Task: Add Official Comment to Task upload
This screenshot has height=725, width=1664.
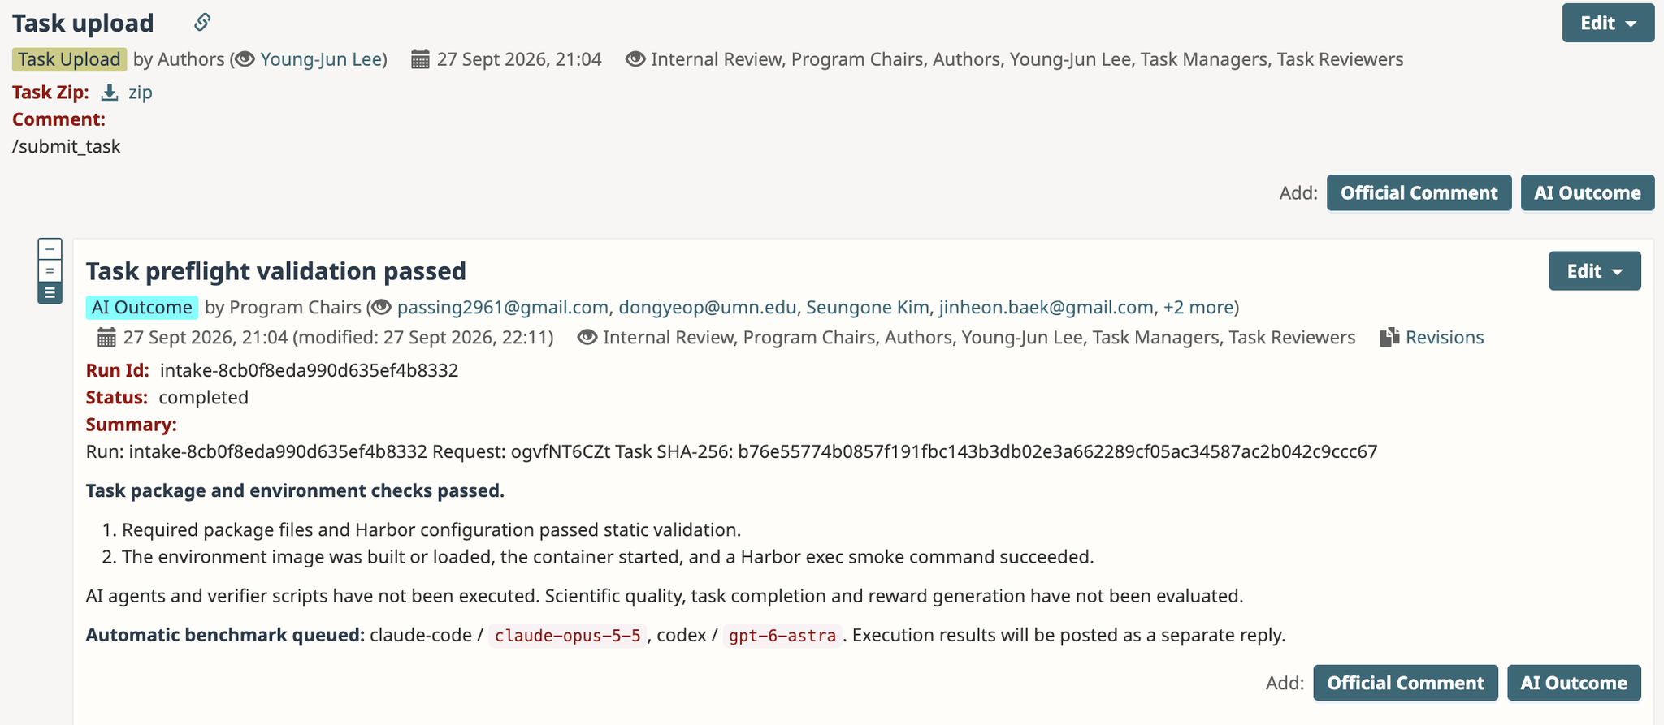Action: [x=1419, y=193]
